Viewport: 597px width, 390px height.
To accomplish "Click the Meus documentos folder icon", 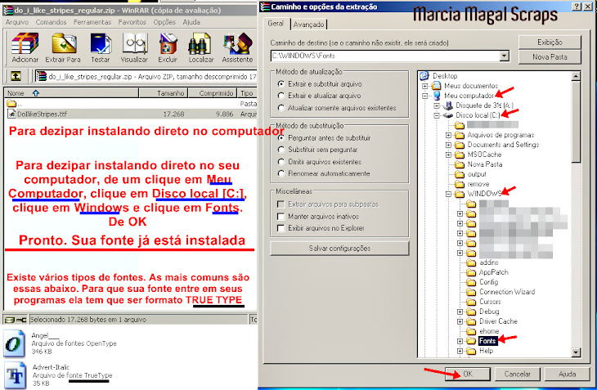I will click(437, 86).
